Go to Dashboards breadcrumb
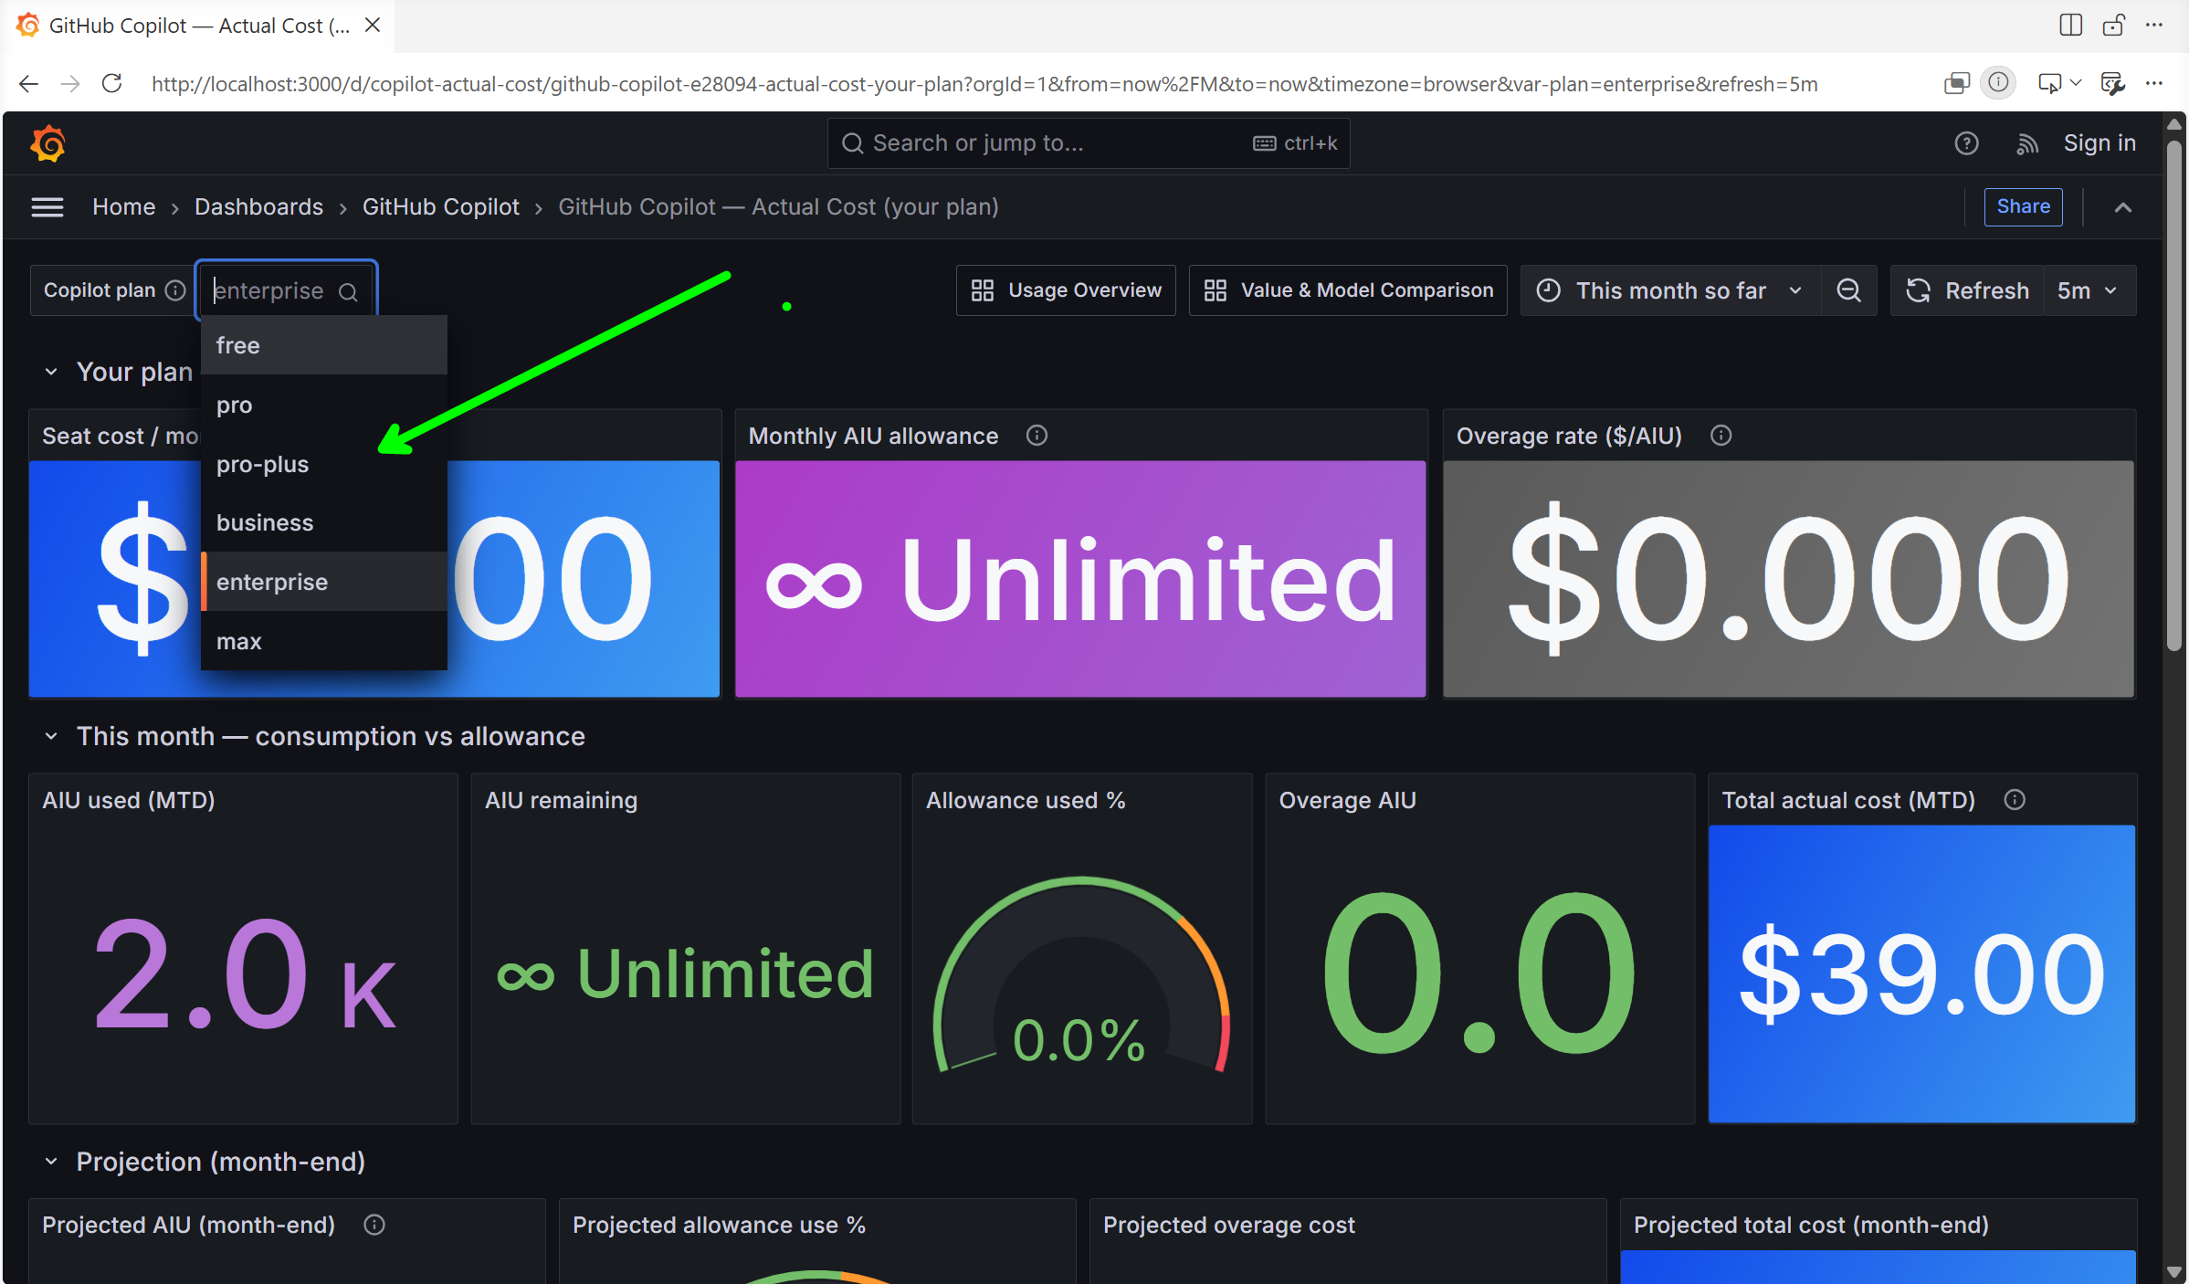This screenshot has height=1284, width=2189. [258, 207]
